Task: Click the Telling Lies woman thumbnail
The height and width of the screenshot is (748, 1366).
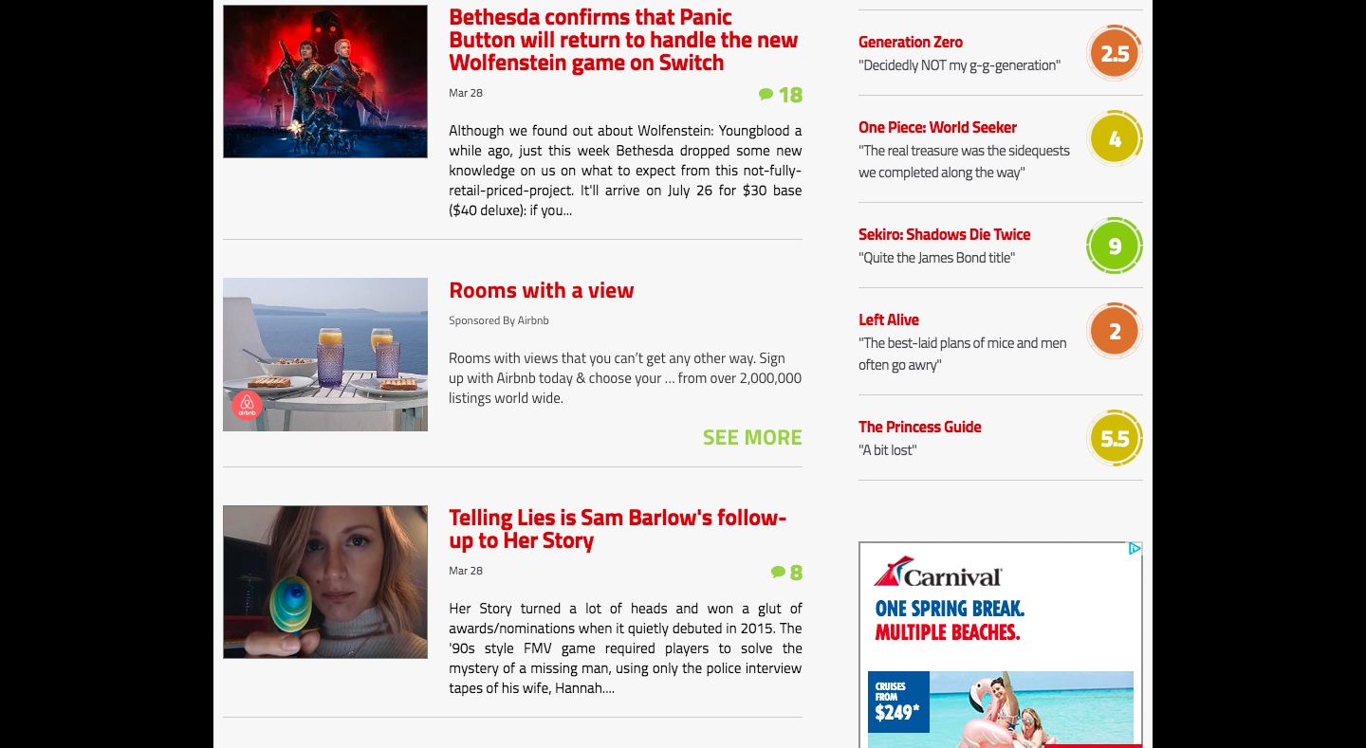Action: click(x=325, y=582)
